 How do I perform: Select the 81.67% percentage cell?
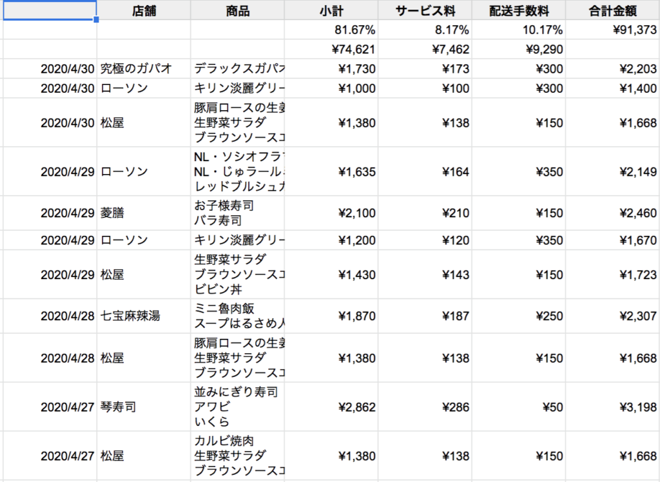[x=331, y=30]
